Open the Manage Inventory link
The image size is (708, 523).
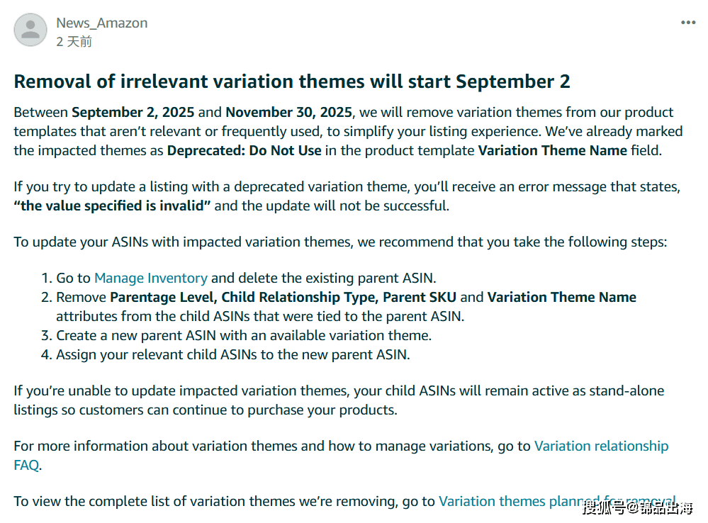pyautogui.click(x=151, y=278)
